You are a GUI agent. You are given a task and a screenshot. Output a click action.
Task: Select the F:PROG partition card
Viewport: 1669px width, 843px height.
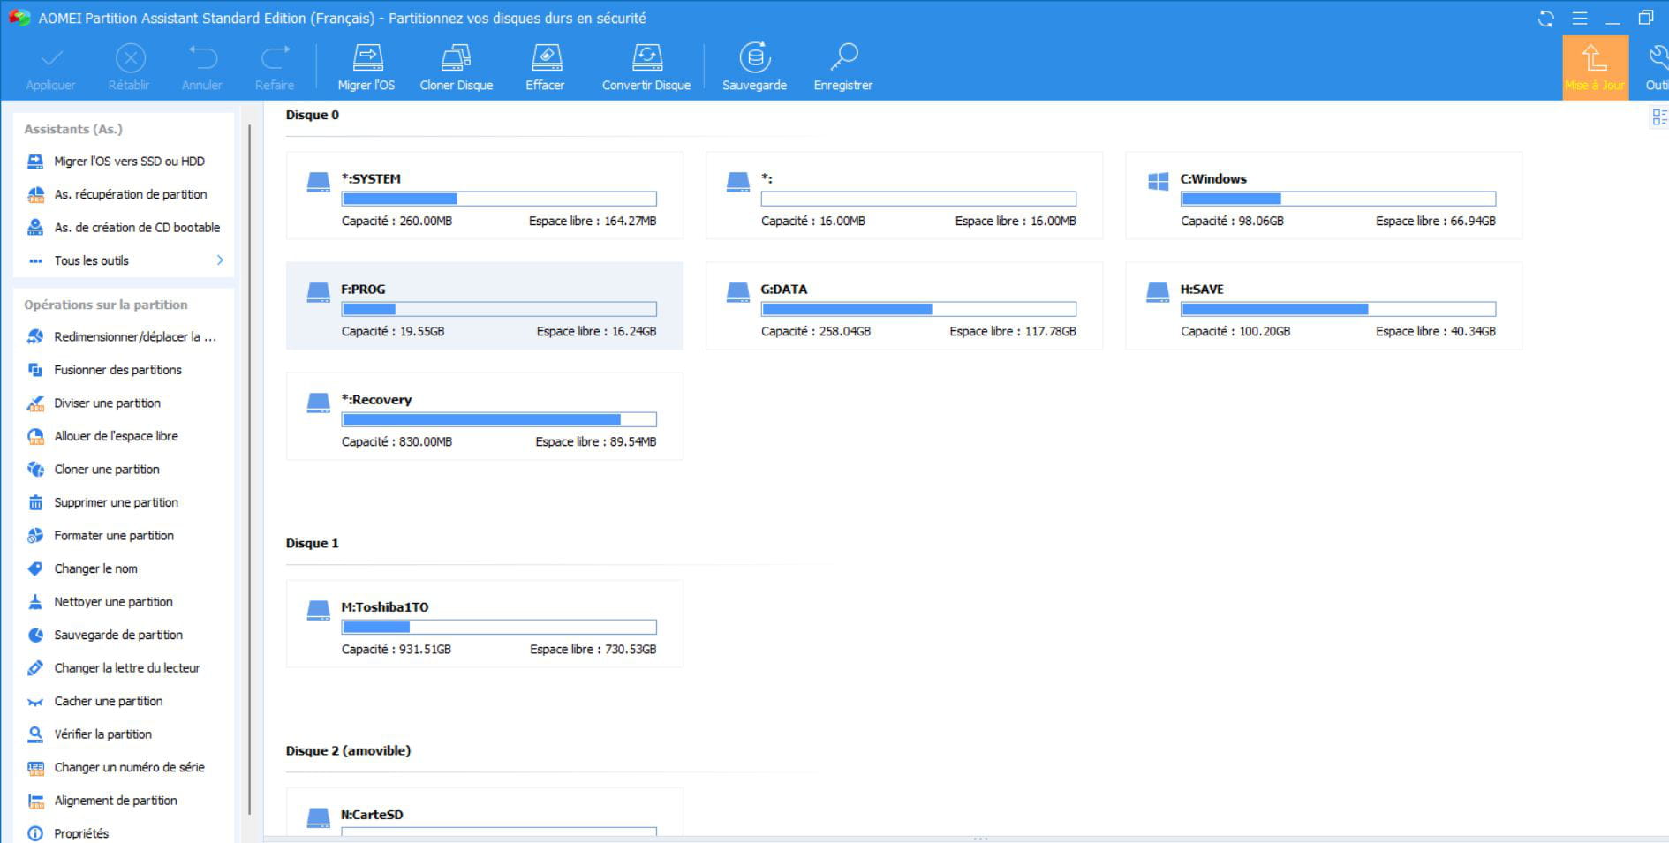tap(485, 305)
